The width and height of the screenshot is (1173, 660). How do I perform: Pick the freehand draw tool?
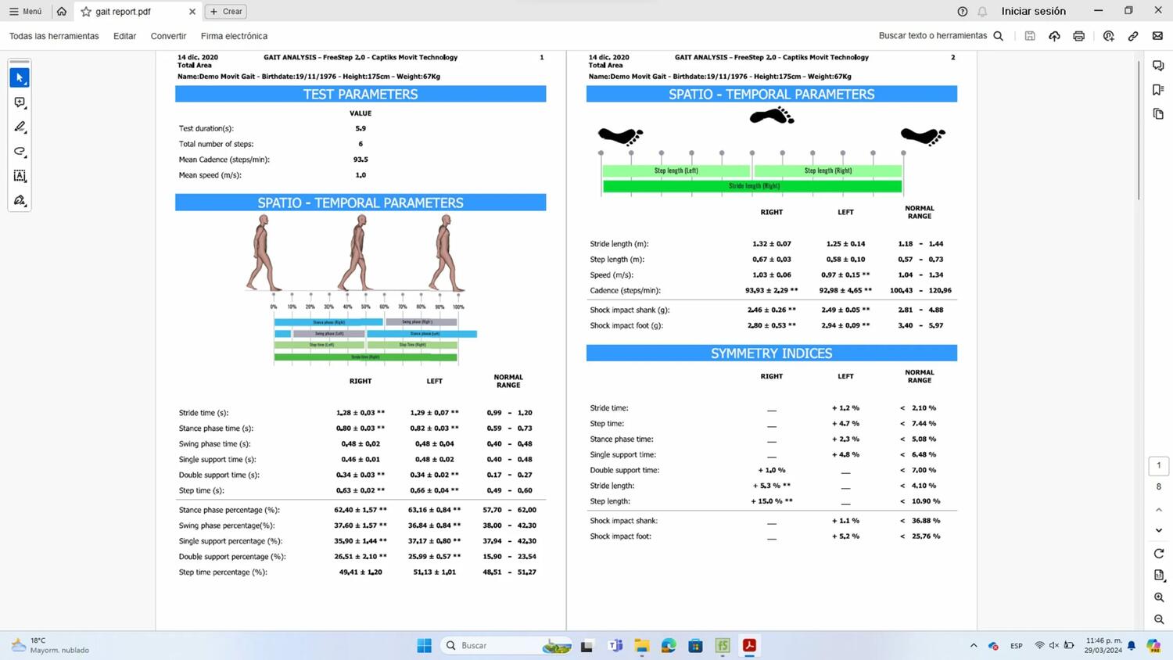[20, 151]
